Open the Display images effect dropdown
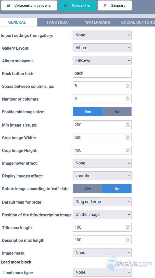 tap(102, 176)
